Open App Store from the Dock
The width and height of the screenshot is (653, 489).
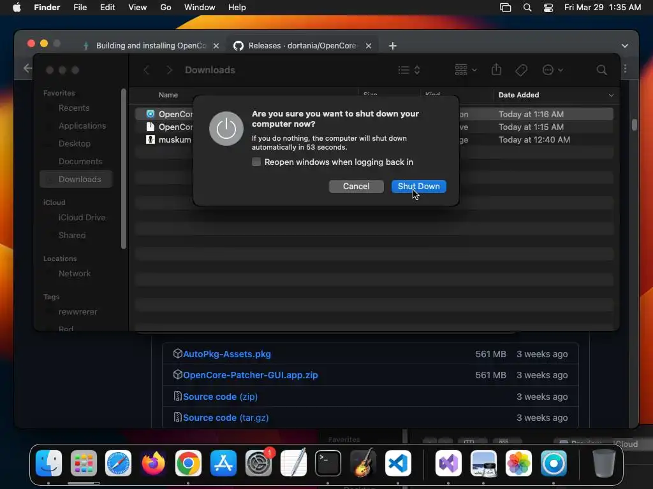click(x=223, y=463)
